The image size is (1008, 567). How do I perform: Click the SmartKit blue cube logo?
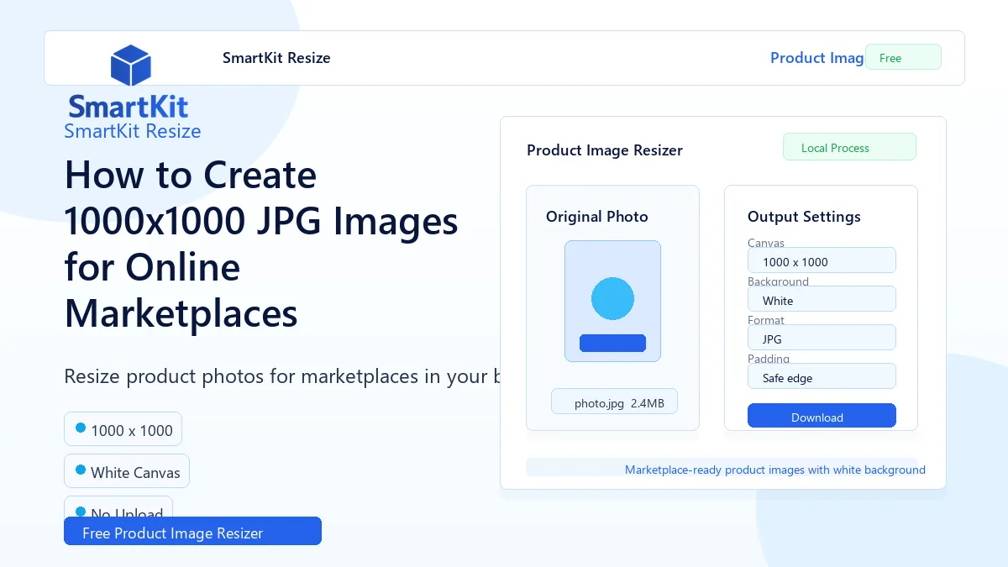pyautogui.click(x=130, y=66)
